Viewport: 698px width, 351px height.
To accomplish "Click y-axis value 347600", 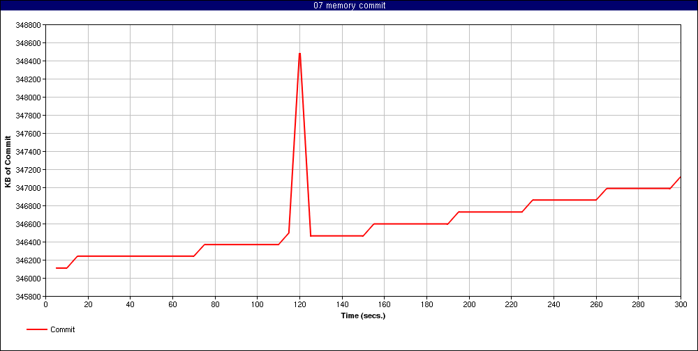I will coord(28,134).
